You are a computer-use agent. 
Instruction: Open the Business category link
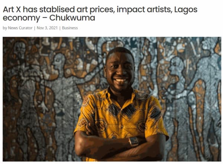tap(70, 28)
